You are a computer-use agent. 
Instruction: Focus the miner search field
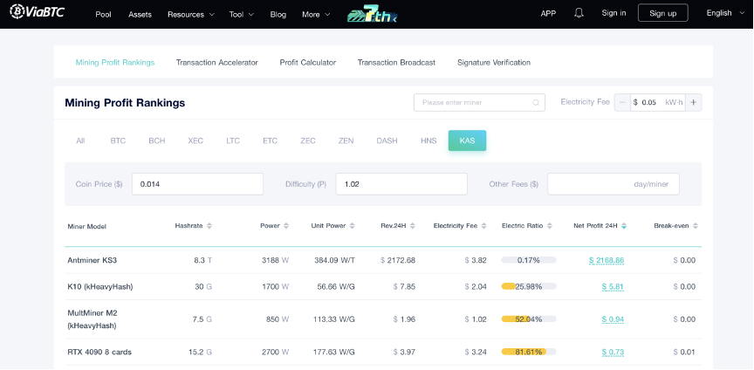(x=479, y=102)
